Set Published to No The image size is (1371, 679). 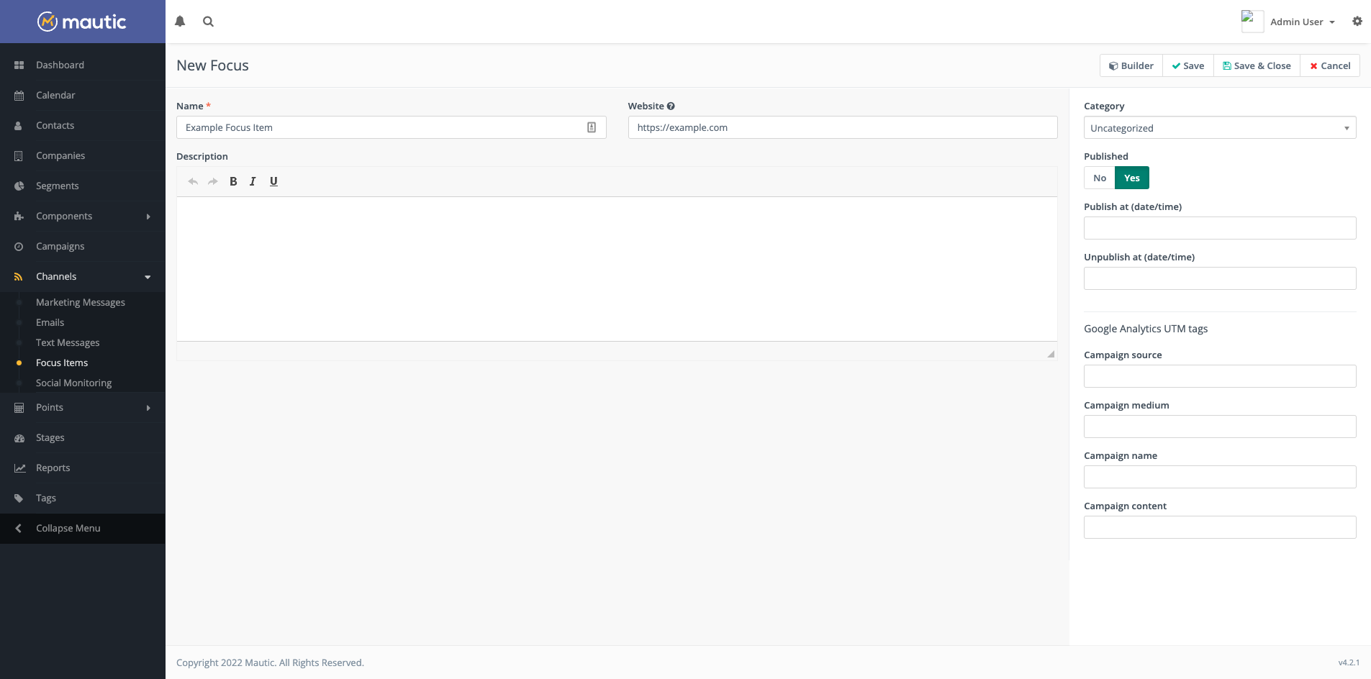click(x=1099, y=178)
